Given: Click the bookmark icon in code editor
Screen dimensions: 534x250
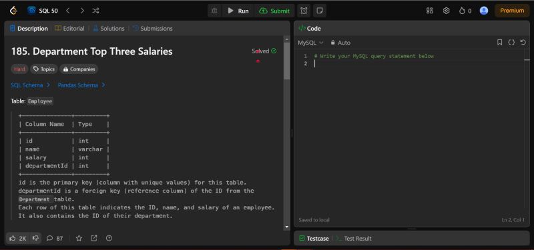Looking at the screenshot, I should coord(499,43).
